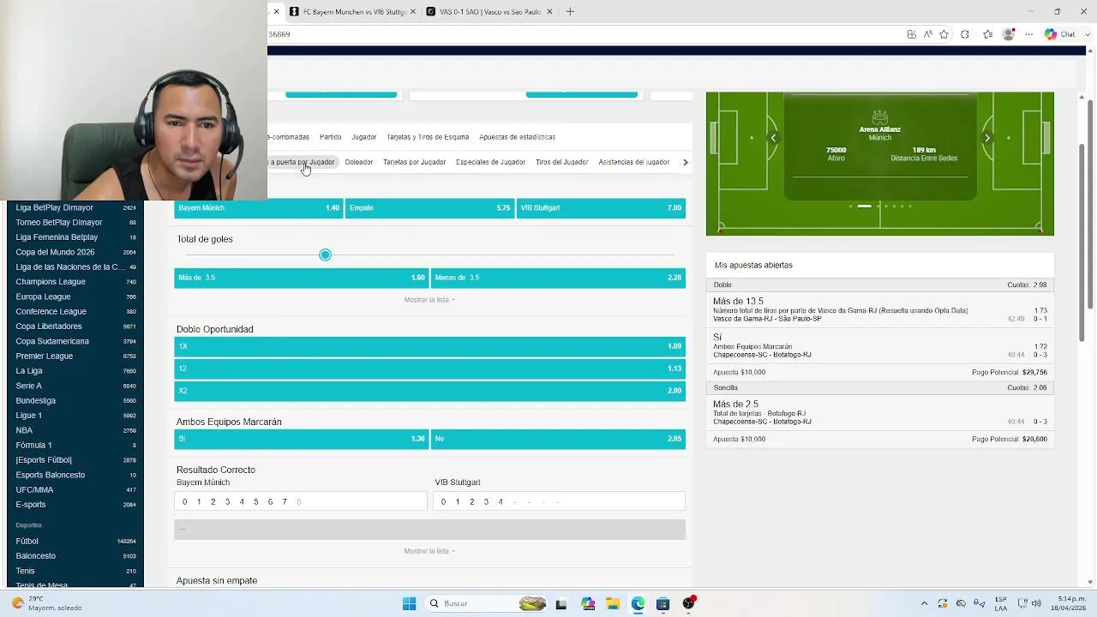The width and height of the screenshot is (1097, 617).
Task: Show hidden system tray icons
Action: tap(924, 603)
